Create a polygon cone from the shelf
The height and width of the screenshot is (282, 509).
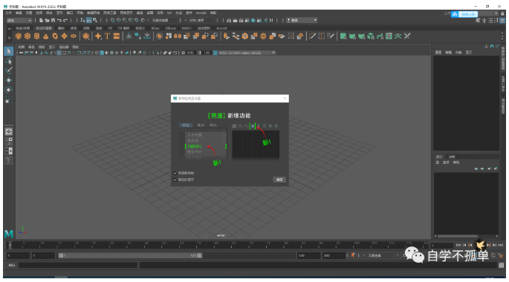46,36
